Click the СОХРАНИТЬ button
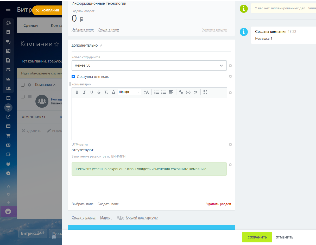 [257, 237]
